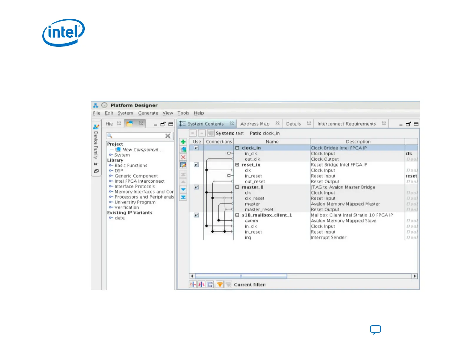Switch to the Interconnect Requirements tab

coord(347,124)
